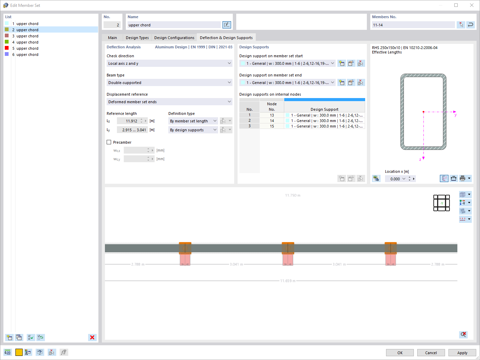The width and height of the screenshot is (480, 360).
Task: Click the print cross-section icon
Action: [x=463, y=178]
